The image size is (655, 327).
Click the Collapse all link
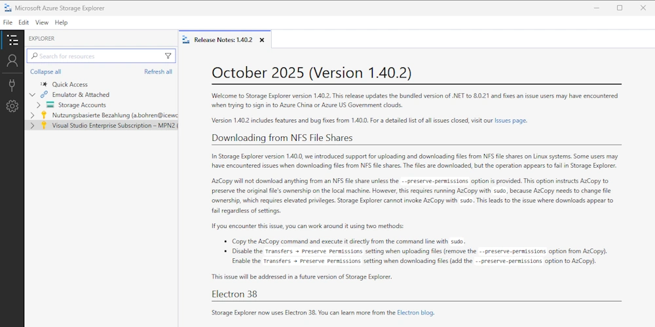pos(45,72)
